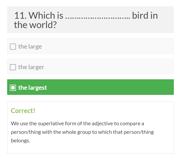The height and width of the screenshot is (160, 181).
Task: Click the question number "11."
Action: pos(20,15)
